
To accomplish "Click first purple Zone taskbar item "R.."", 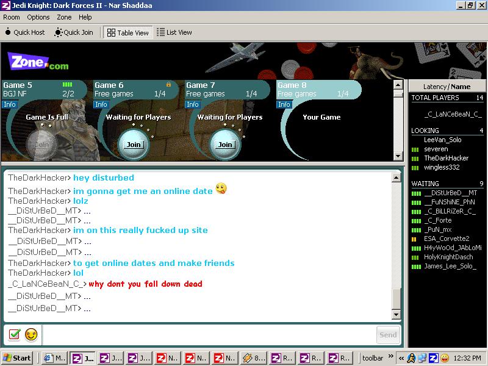I will [x=282, y=358].
